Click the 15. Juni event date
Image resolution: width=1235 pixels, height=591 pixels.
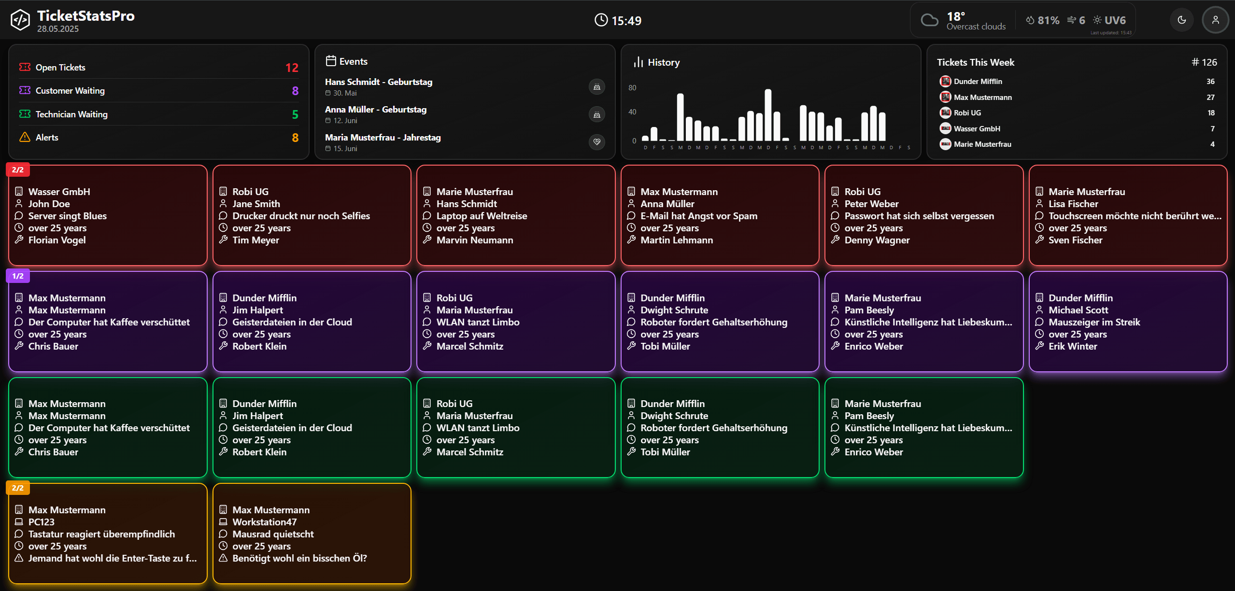point(345,149)
